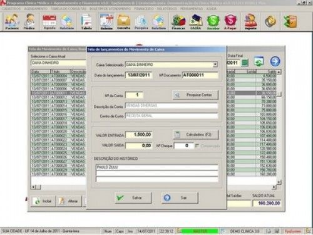This screenshot has height=235, width=313.
Task: Click the Nº da Conta field
Action: click(x=134, y=95)
